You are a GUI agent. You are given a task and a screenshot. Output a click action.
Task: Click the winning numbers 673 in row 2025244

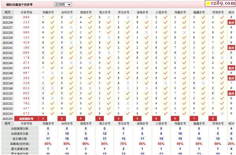[x=26, y=63]
